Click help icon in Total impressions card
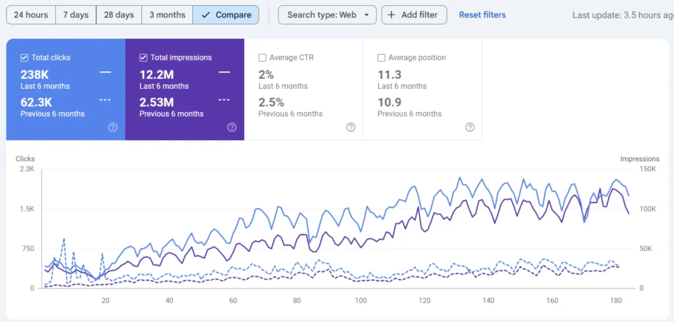This screenshot has height=322, width=674. (x=232, y=127)
